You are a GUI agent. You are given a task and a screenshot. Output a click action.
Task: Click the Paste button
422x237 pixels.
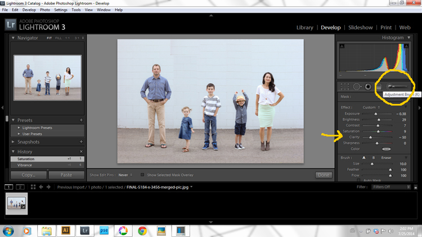[x=66, y=175]
